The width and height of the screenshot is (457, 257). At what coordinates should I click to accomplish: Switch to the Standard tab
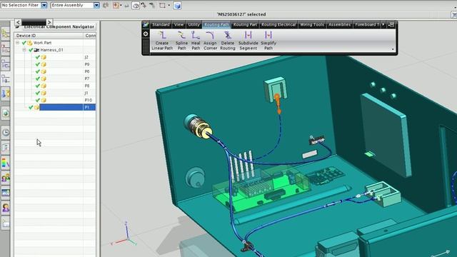[161, 25]
